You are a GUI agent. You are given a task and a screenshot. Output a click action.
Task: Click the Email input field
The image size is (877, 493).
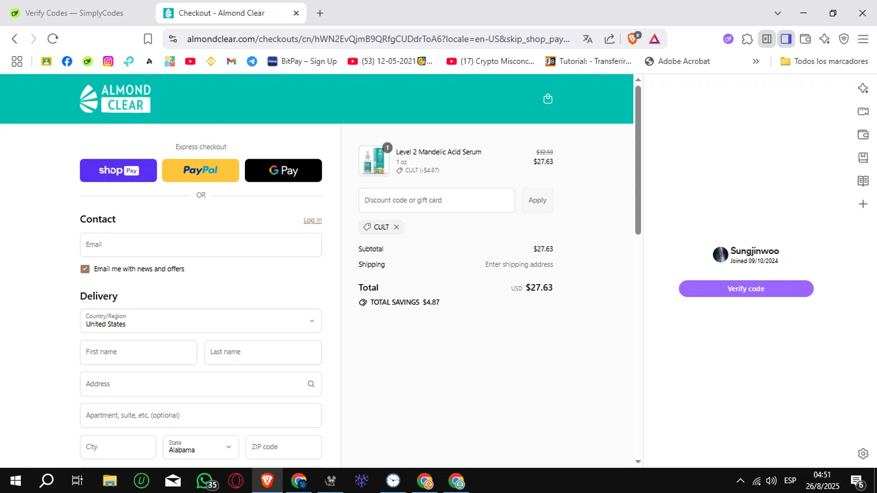point(201,245)
